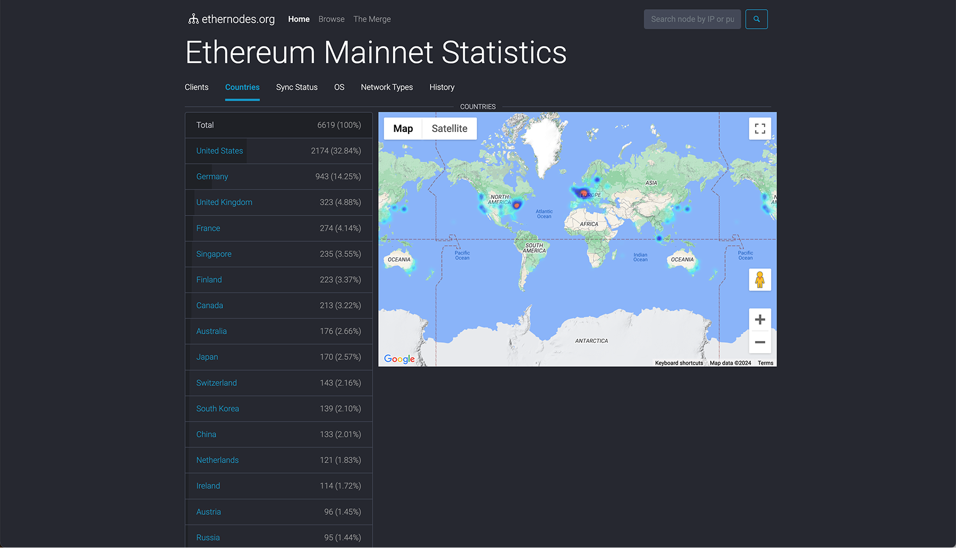The height and width of the screenshot is (548, 956).
Task: Open the United States link
Action: tap(220, 151)
